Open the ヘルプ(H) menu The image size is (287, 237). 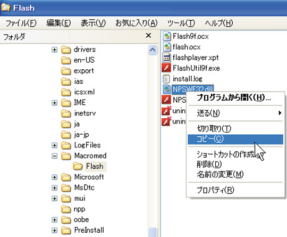tap(219, 23)
